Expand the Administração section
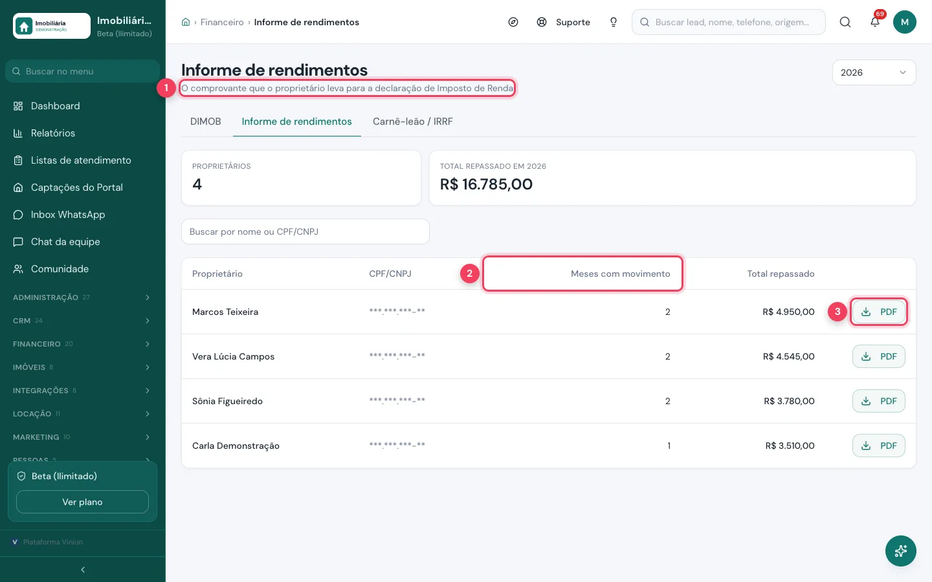 (83, 297)
